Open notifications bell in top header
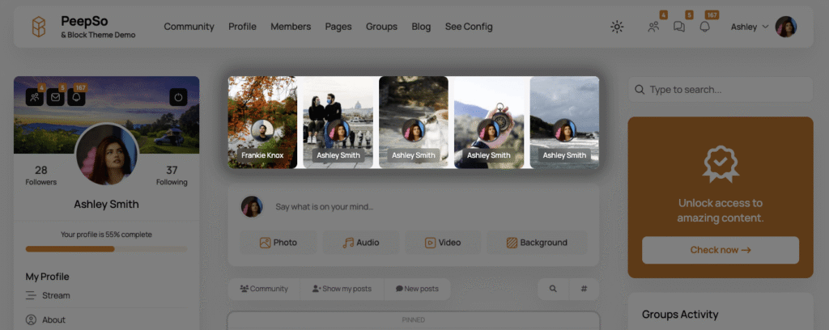 [704, 27]
